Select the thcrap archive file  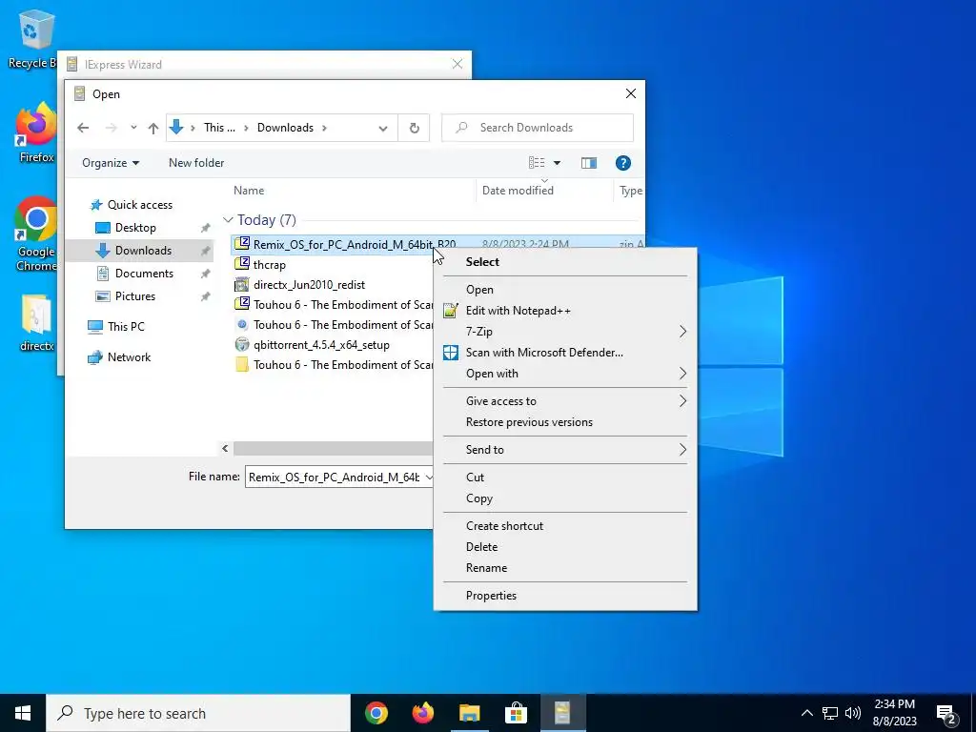coord(270,265)
